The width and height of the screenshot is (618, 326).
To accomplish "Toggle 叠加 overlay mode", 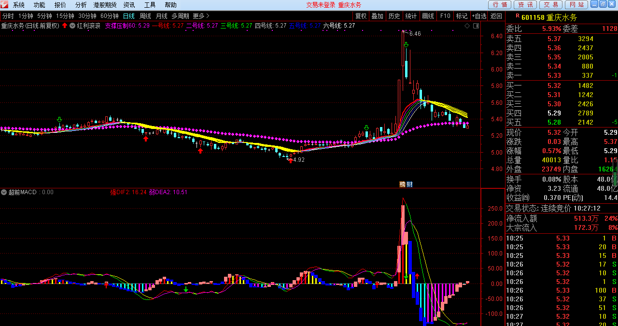I will point(377,16).
